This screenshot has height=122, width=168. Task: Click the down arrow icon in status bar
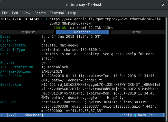click(x=2, y=115)
